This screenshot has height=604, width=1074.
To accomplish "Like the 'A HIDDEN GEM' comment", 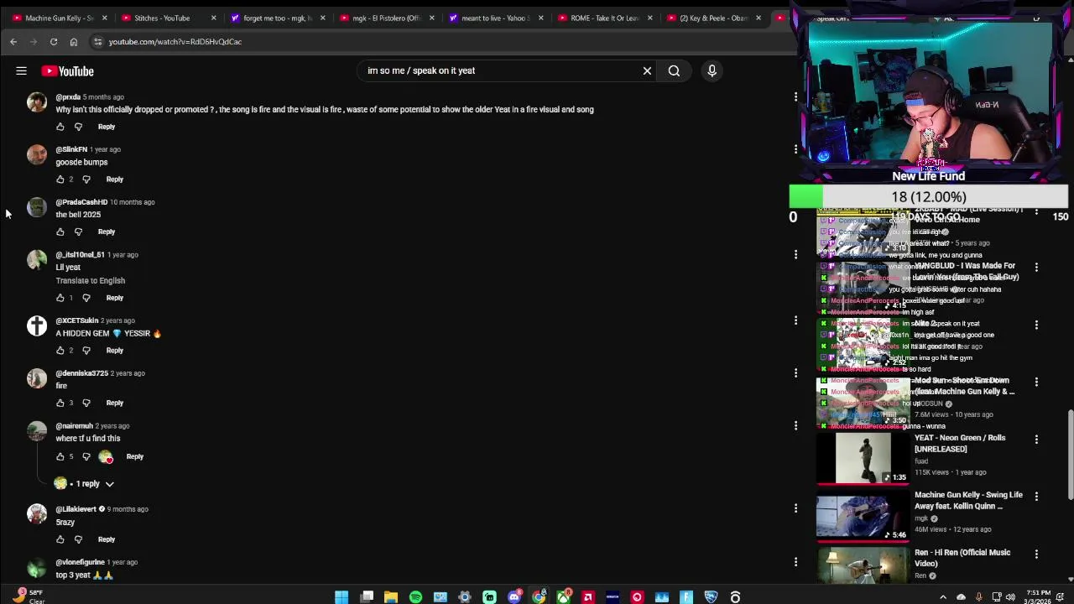I will pos(60,351).
